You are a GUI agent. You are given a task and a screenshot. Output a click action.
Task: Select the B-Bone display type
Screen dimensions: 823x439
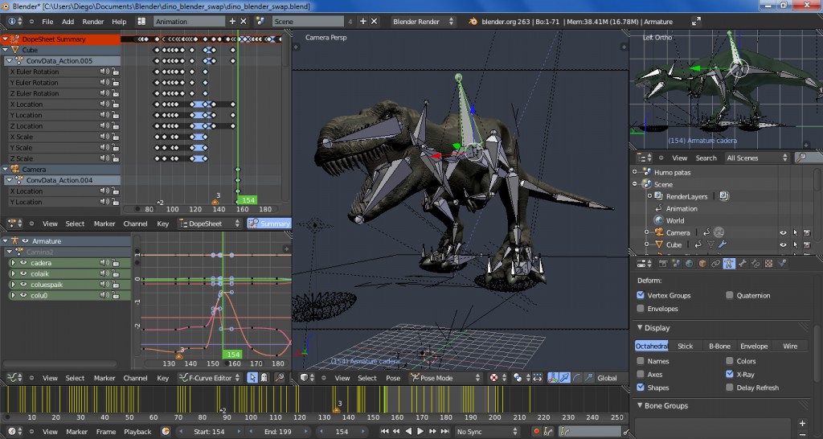pos(719,346)
